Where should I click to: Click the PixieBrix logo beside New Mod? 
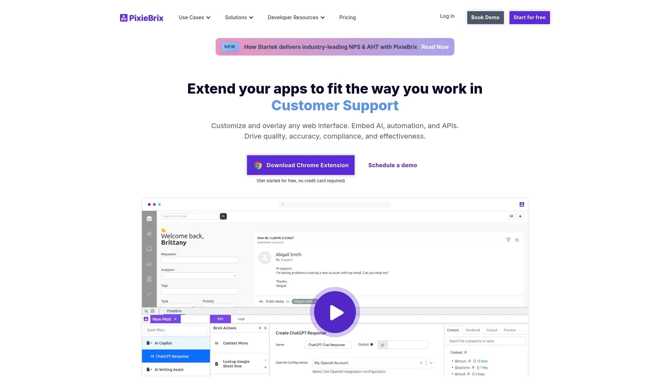pyautogui.click(x=146, y=319)
